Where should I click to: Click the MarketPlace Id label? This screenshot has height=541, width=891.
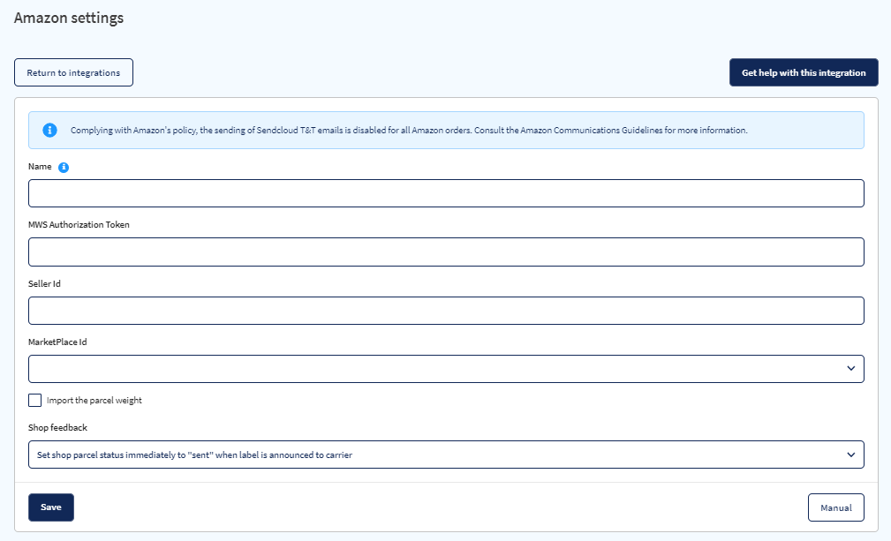point(57,342)
